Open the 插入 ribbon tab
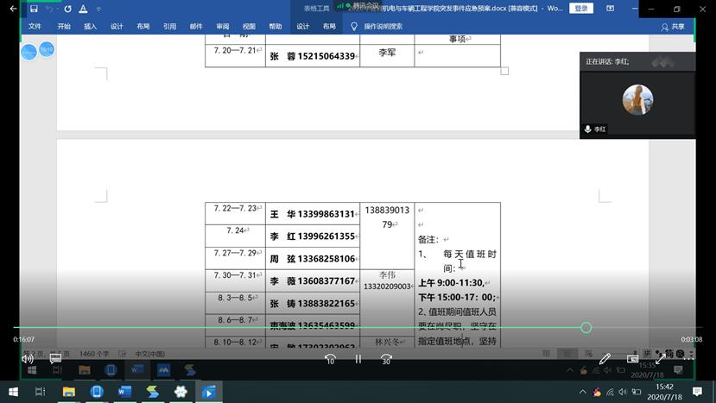Viewport: 716px width, 403px height. 90,27
